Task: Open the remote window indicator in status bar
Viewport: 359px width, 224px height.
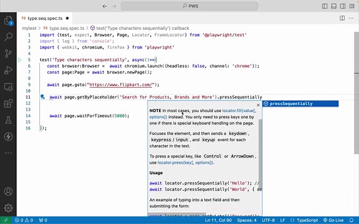Action: (x=6, y=220)
